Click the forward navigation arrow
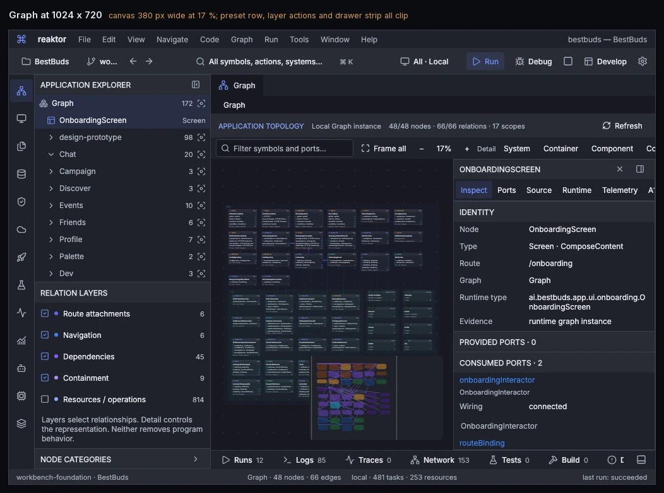Image resolution: width=664 pixels, height=493 pixels. 149,61
